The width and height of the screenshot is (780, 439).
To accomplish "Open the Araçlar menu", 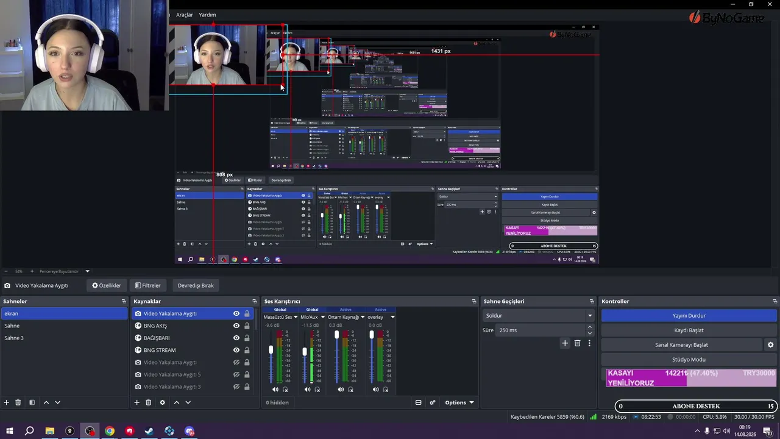I will (x=185, y=15).
